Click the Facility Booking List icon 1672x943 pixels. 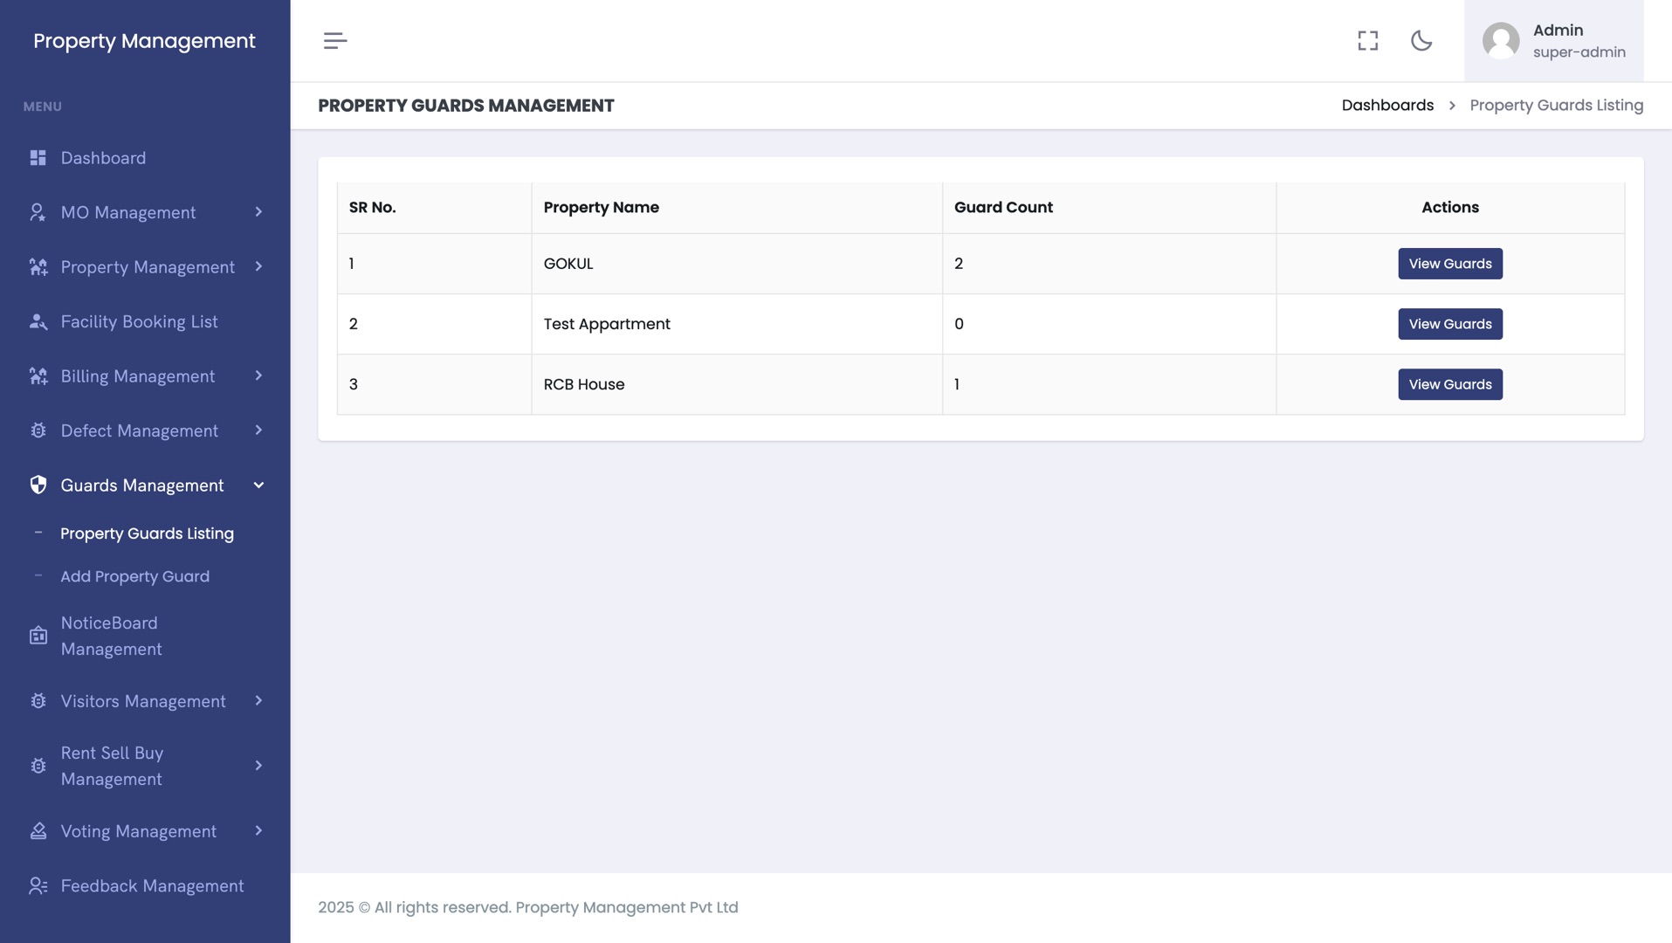pyautogui.click(x=38, y=322)
